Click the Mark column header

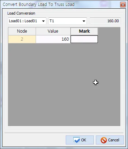coord(84,31)
